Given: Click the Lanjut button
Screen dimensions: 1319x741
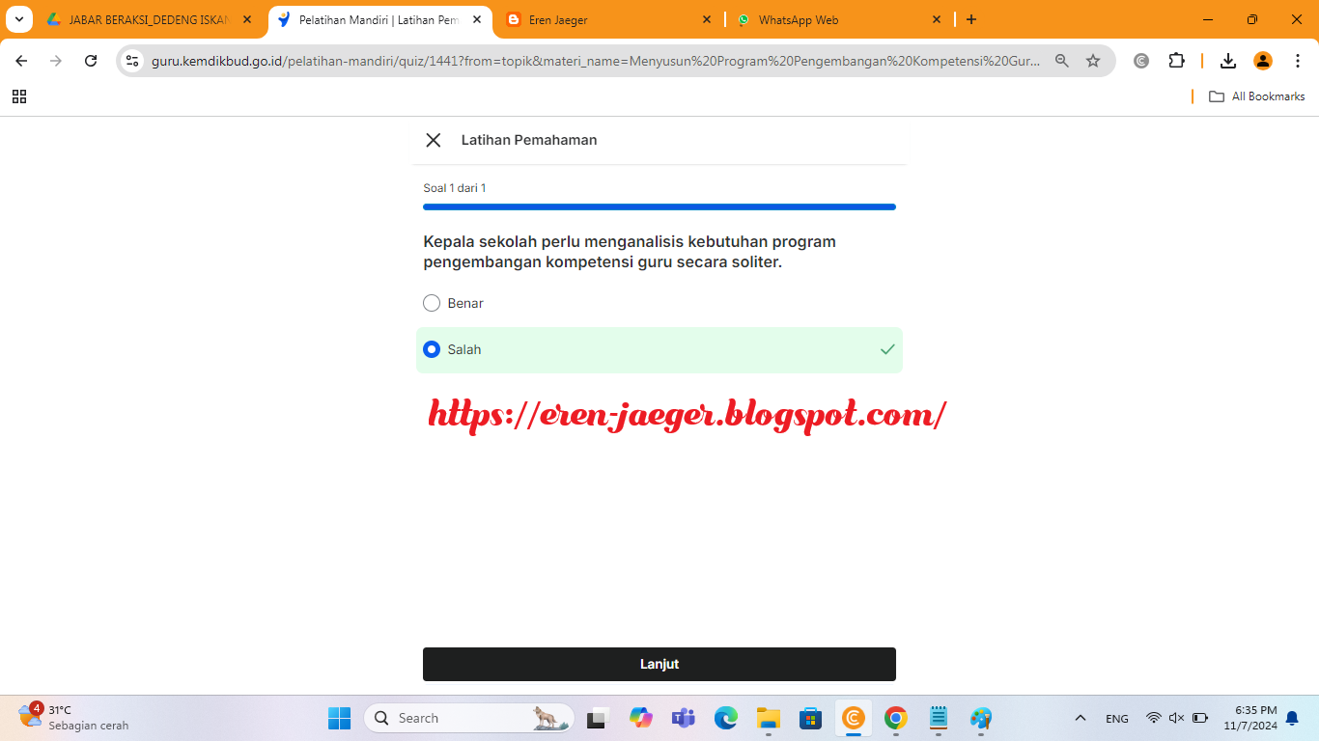Looking at the screenshot, I should point(659,664).
